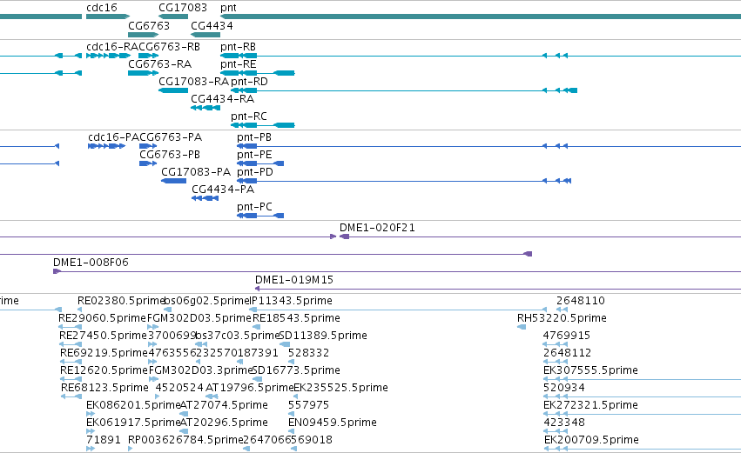Open the pnt-PC protein label
Image resolution: width=741 pixels, height=453 pixels.
[255, 207]
